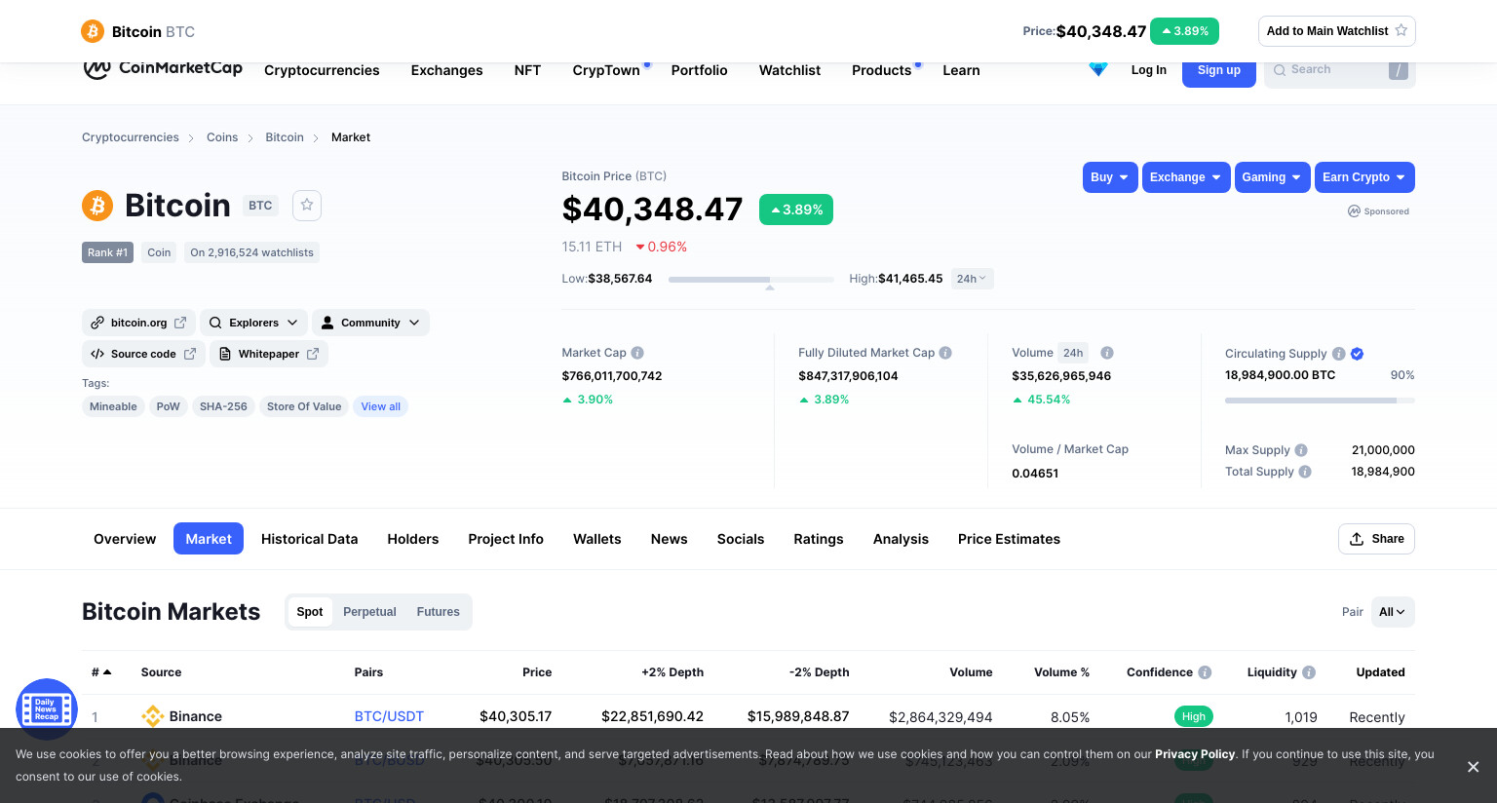This screenshot has width=1497, height=803.
Task: Click the info icon beside Liquidity column
Action: point(1309,672)
